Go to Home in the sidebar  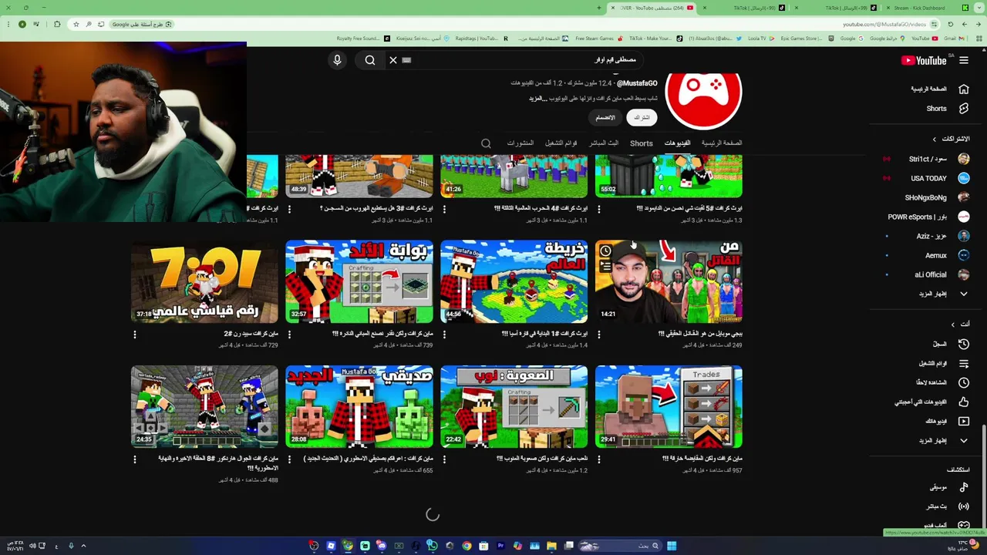pyautogui.click(x=938, y=89)
